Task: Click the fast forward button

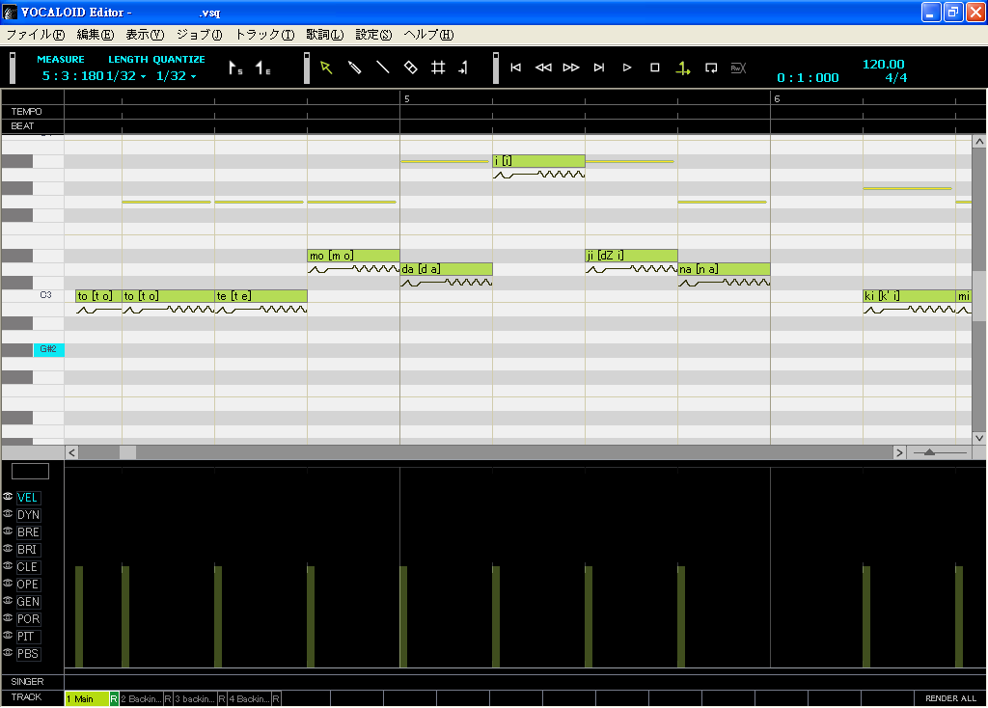Action: [571, 68]
